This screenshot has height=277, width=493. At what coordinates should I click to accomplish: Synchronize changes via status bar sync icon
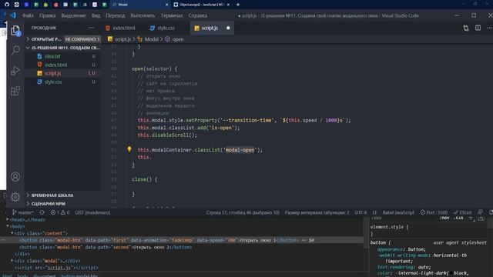point(42,212)
